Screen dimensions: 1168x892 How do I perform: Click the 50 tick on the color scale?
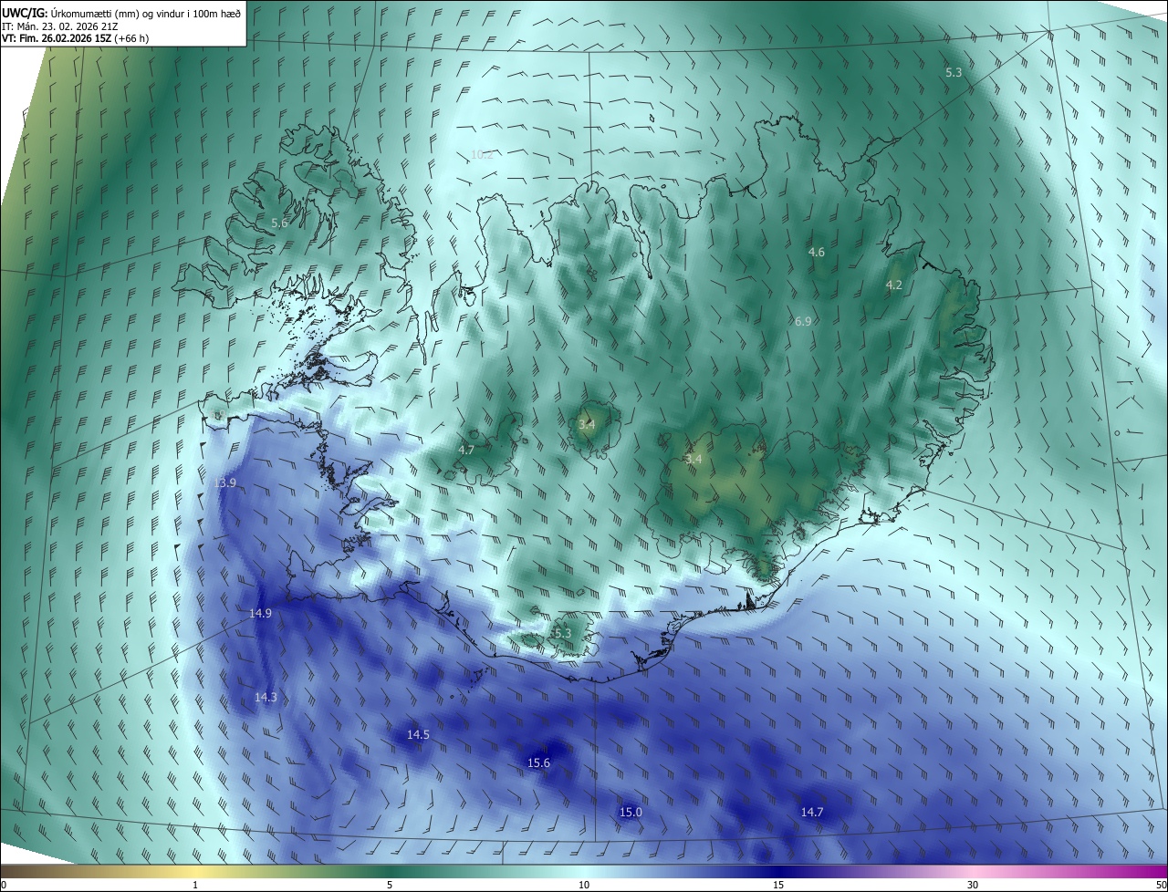[x=1161, y=885]
